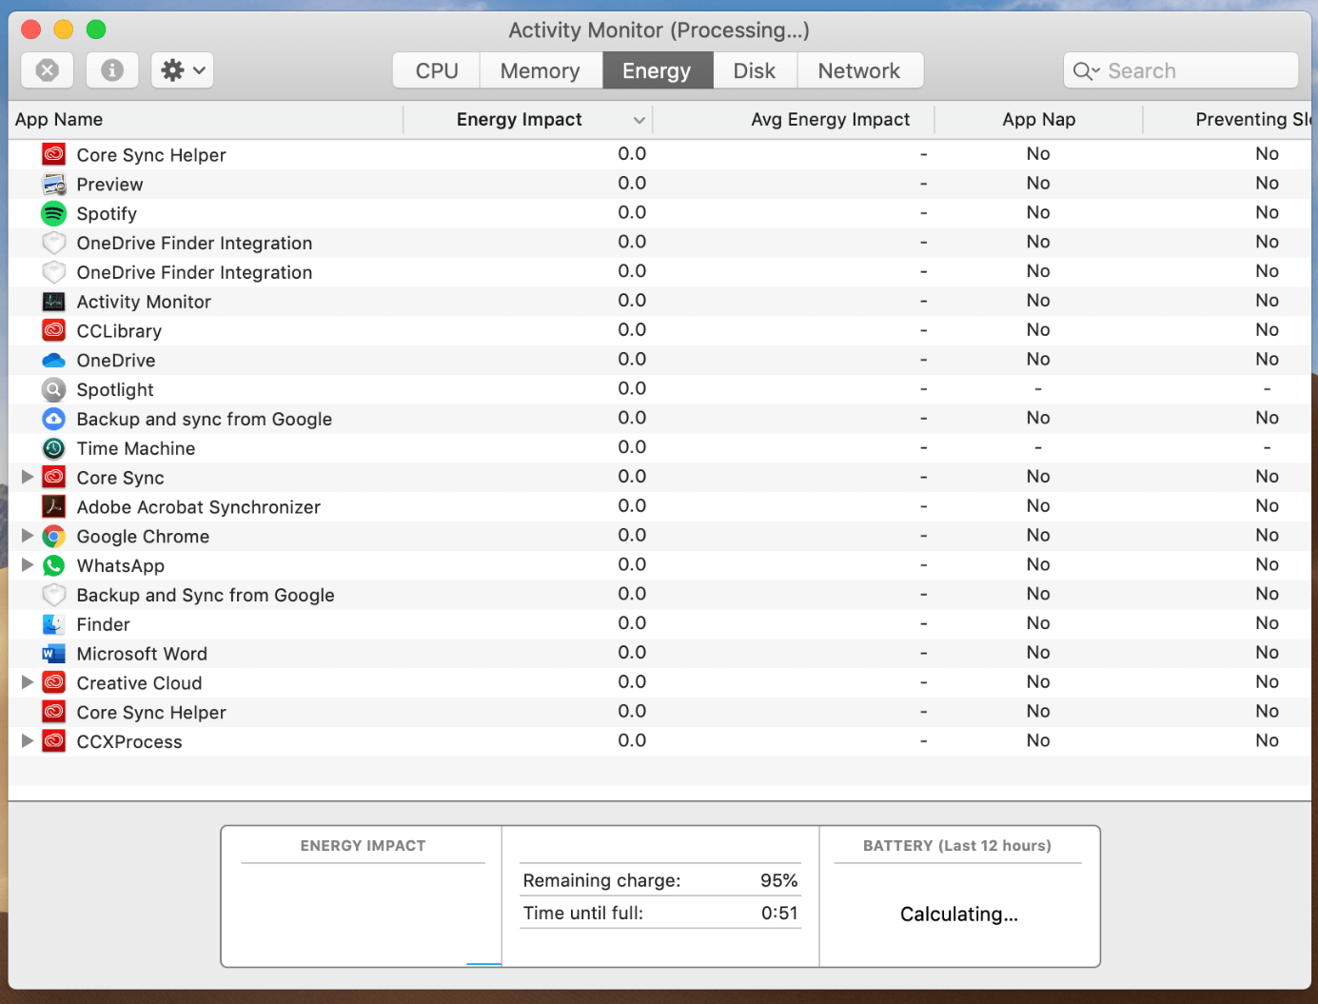Image resolution: width=1318 pixels, height=1004 pixels.
Task: Click the Quit Process (X) toolbar button
Action: point(48,70)
